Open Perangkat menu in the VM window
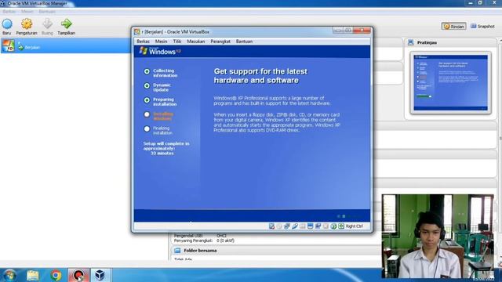This screenshot has height=282, width=502. (x=220, y=42)
